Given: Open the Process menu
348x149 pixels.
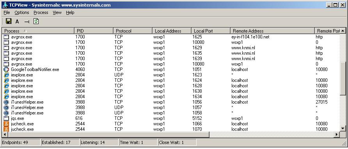Looking at the screenshot, I should tap(41, 12).
